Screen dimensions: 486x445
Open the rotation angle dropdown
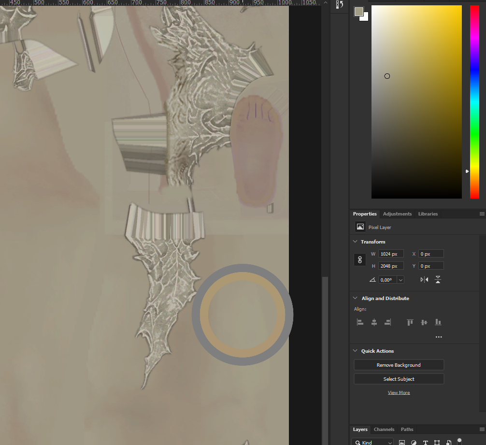click(x=400, y=280)
